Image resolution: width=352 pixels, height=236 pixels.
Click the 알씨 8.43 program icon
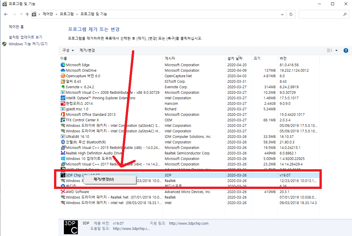click(x=63, y=82)
